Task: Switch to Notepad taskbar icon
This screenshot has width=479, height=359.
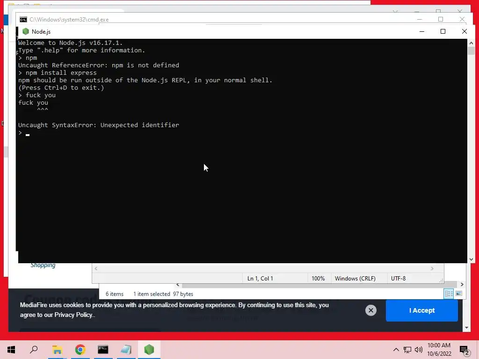Action: pyautogui.click(x=126, y=350)
